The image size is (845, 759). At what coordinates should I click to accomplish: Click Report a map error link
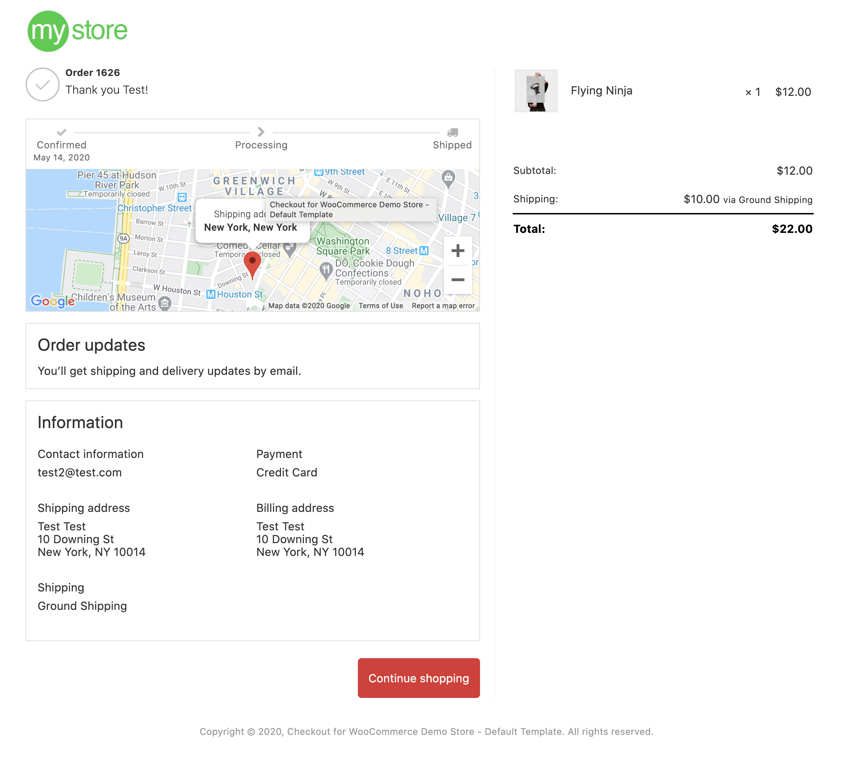pyautogui.click(x=443, y=306)
